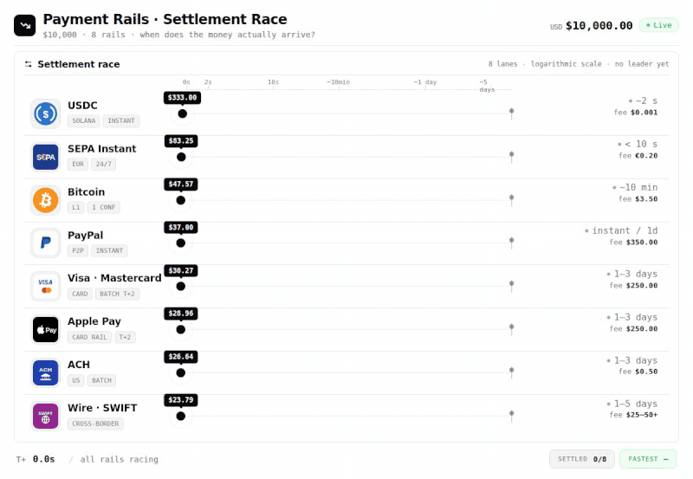
Task: Click the T+ 0.0s elapsed timer
Action: (36, 459)
